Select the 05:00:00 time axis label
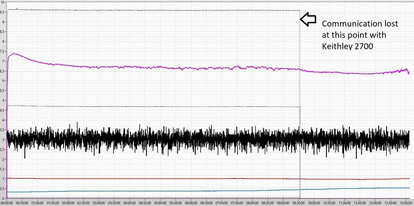The image size is (414, 206). (160, 204)
